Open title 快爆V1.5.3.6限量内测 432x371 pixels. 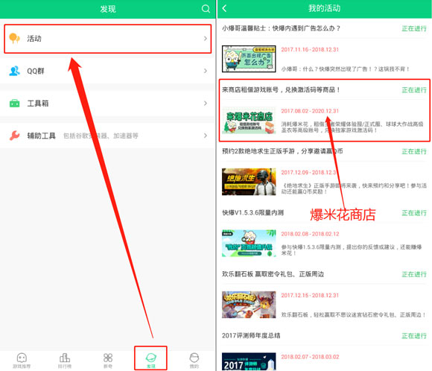pos(252,212)
